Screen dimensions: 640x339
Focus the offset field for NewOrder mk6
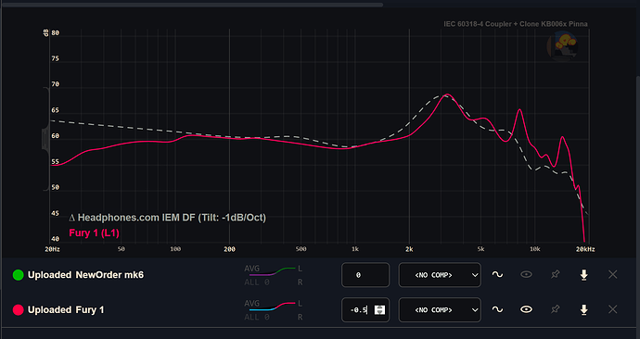click(x=365, y=275)
